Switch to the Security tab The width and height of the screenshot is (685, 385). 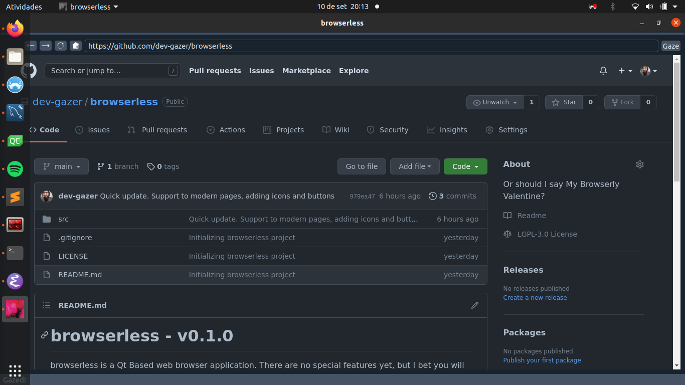tap(387, 130)
